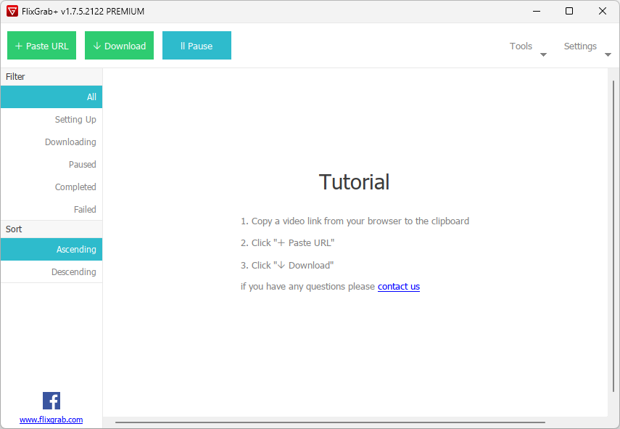Image resolution: width=620 pixels, height=429 pixels.
Task: Filter by Setting Up items
Action: click(51, 120)
